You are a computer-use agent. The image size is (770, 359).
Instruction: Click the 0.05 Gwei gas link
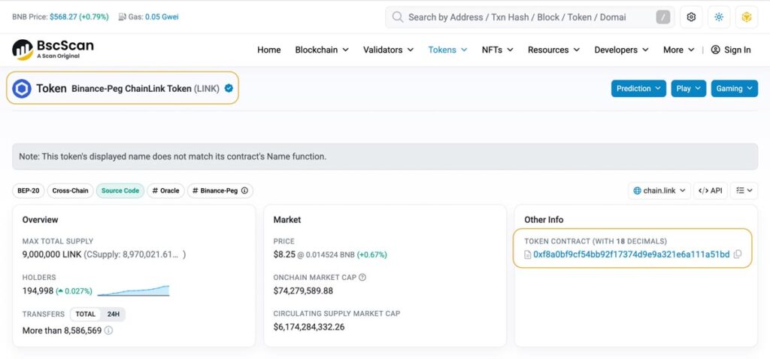coord(162,17)
